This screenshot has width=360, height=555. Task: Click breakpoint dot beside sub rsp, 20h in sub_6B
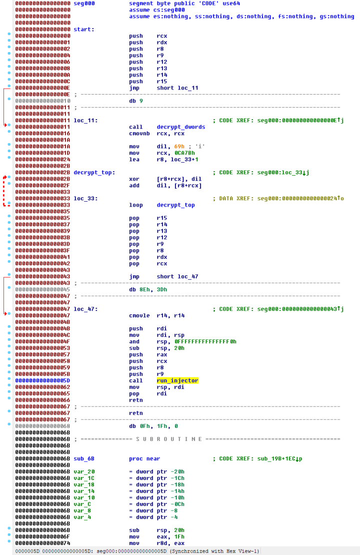click(x=9, y=530)
